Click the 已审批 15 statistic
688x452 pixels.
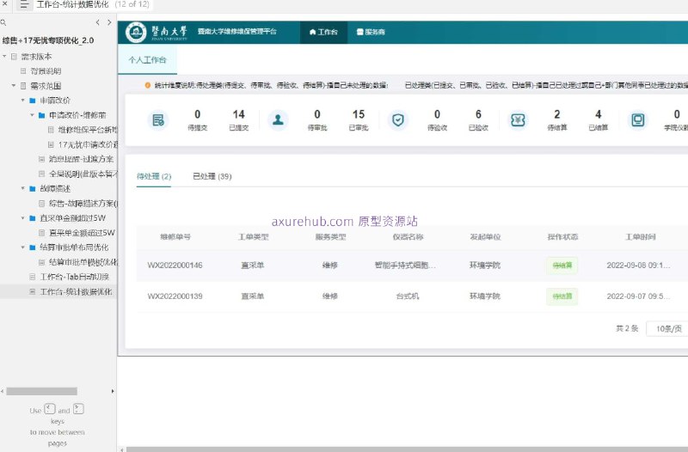[x=359, y=119]
